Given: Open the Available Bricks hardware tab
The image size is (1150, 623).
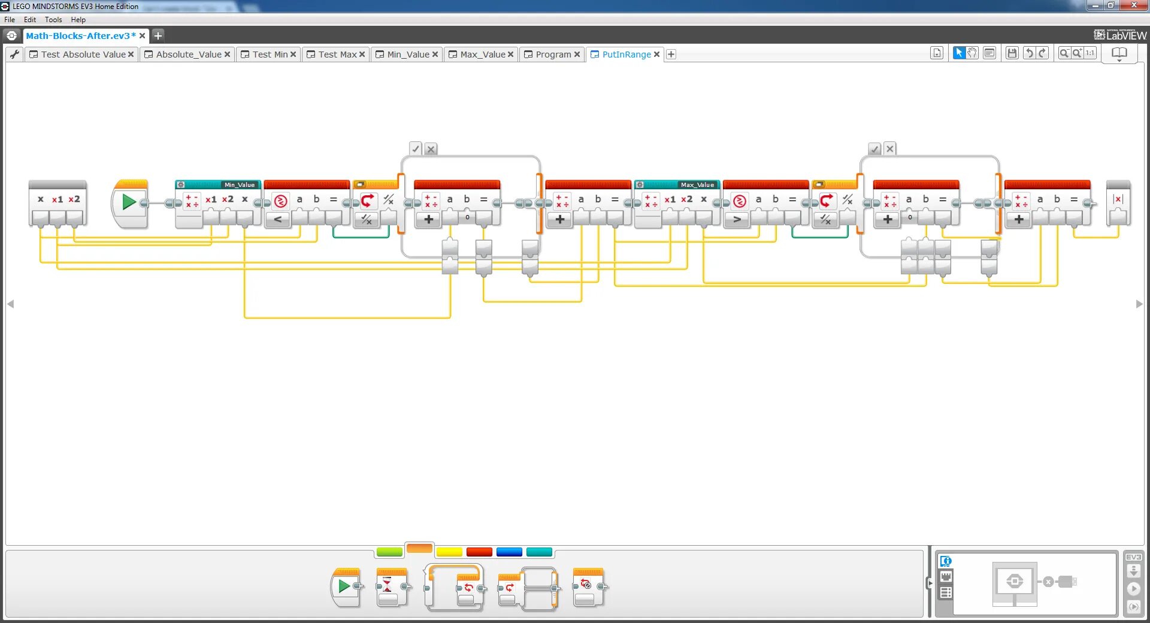Looking at the screenshot, I should (x=946, y=592).
